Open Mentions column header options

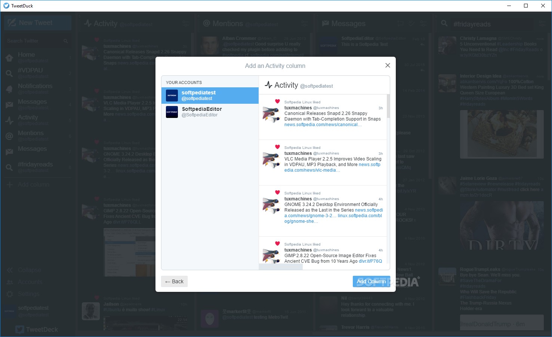point(305,24)
